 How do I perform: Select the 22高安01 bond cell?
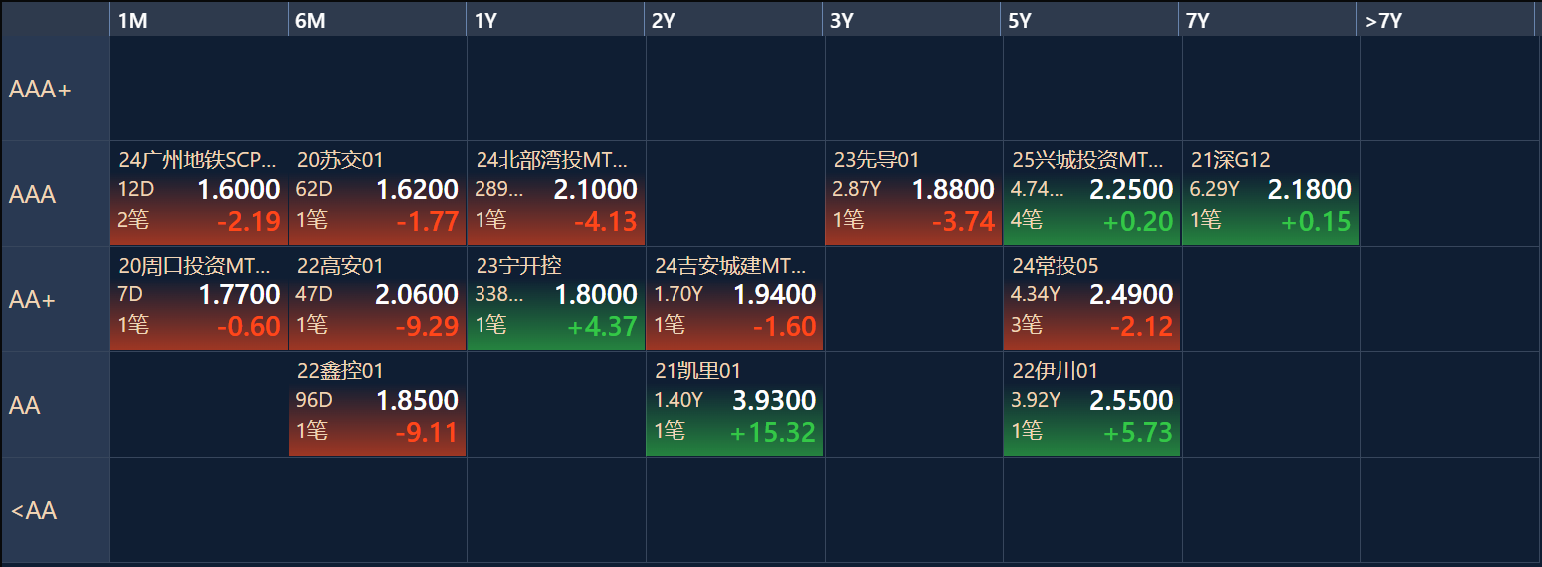[377, 298]
